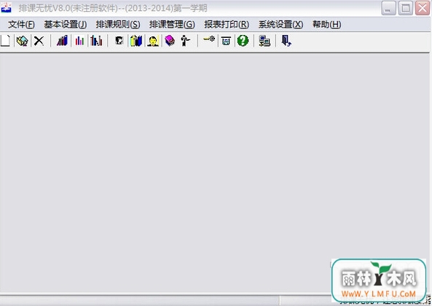Click the red and green bars icon
Image resolution: width=432 pixels, height=306 pixels.
[79, 41]
